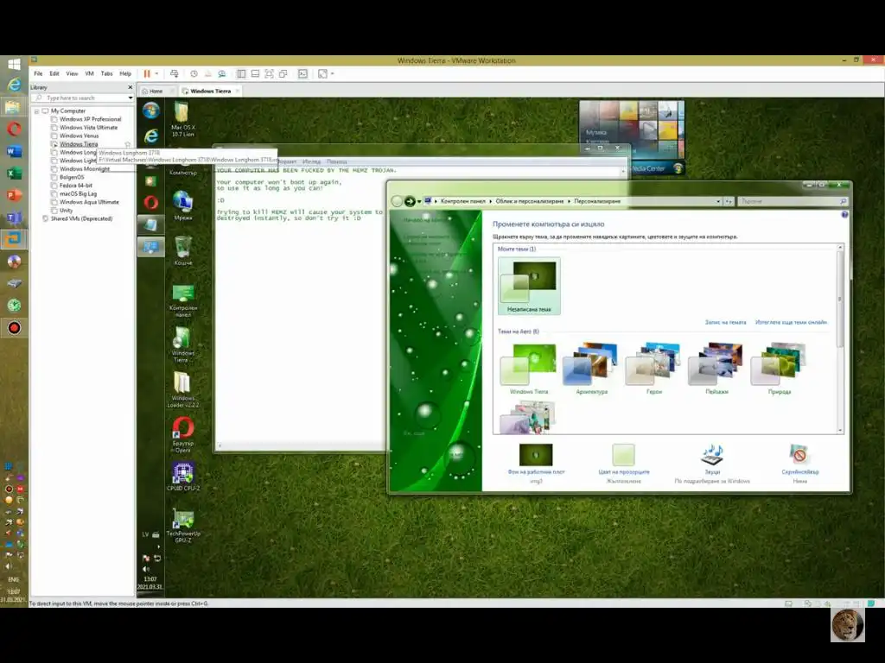
Task: Click the VMware pause VM toolbar button
Action: tap(147, 74)
